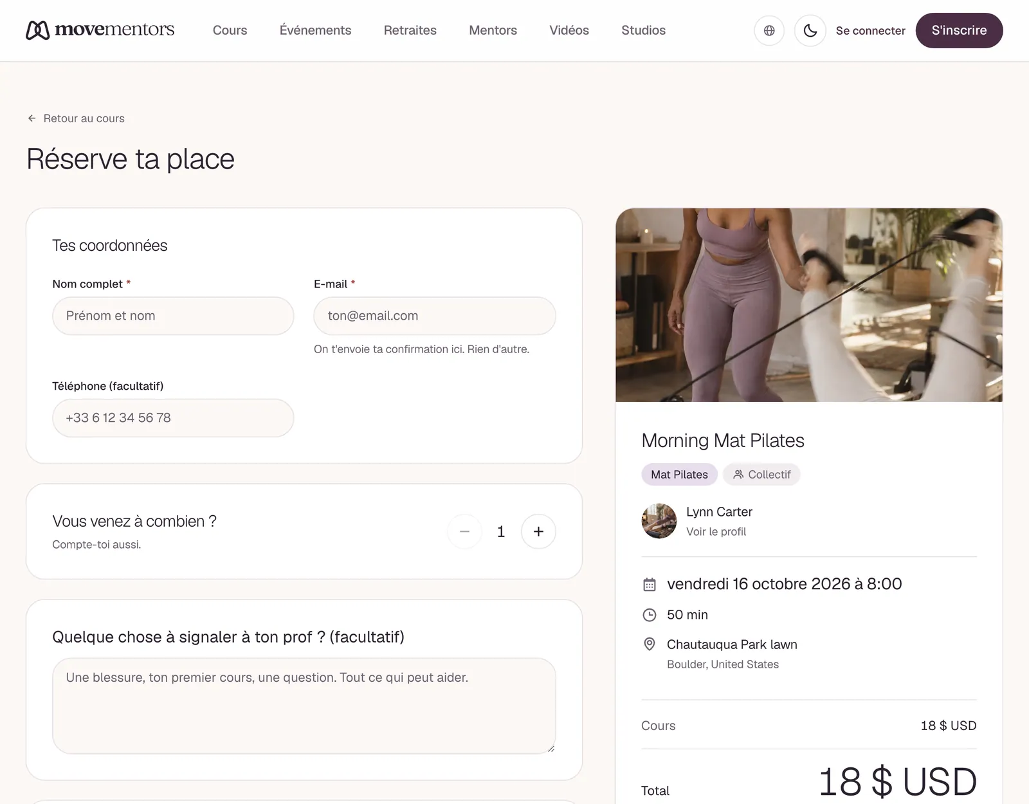Image resolution: width=1029 pixels, height=804 pixels.
Task: Open the language globe icon
Action: [769, 30]
